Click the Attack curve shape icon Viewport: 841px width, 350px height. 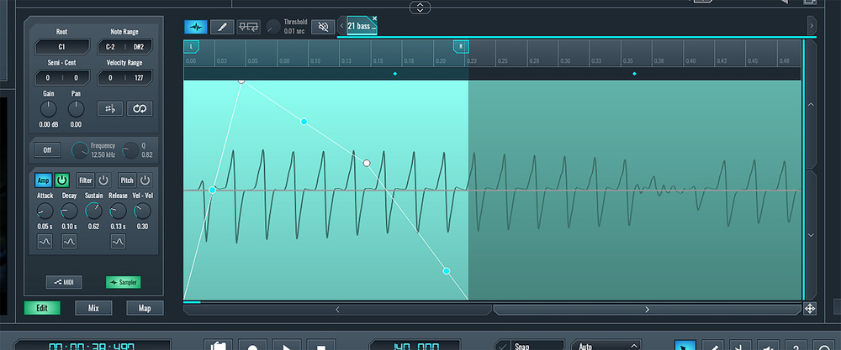click(45, 242)
